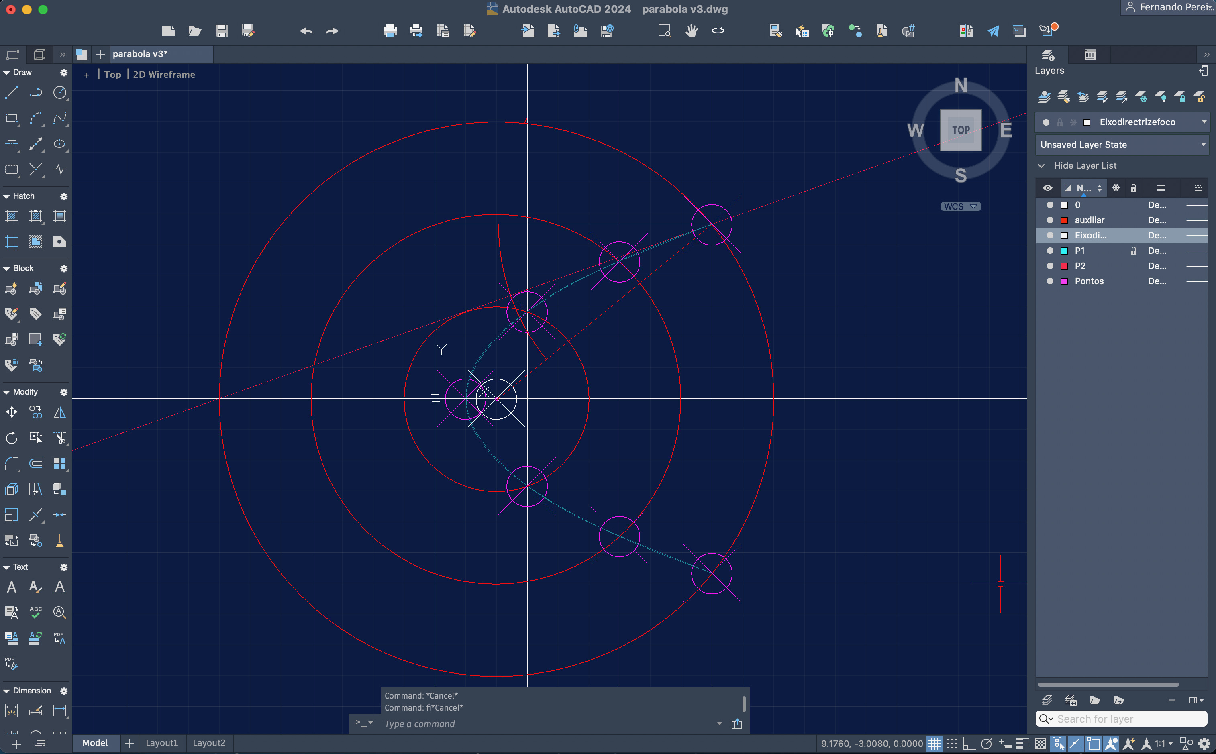Open the Fernando Pereira account button
This screenshot has height=754, width=1216.
1168,8
